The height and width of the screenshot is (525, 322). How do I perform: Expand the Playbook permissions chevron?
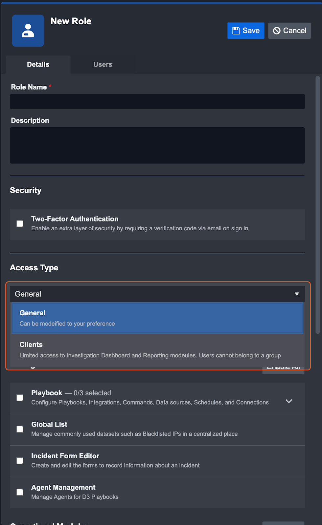[x=289, y=401]
